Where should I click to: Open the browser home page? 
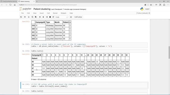click(x=15, y=5)
